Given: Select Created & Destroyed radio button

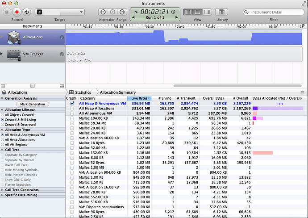Looking at the screenshot, I should (2, 125).
